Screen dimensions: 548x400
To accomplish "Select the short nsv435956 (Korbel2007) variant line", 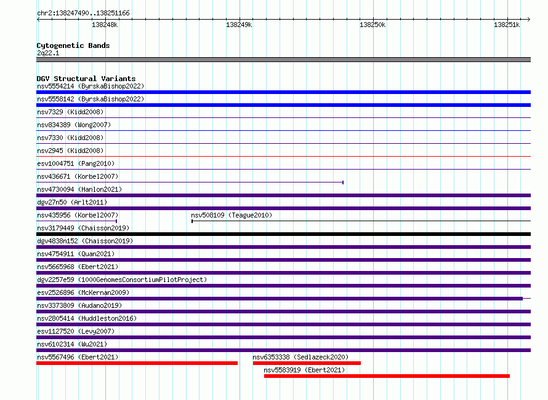I will [76, 221].
